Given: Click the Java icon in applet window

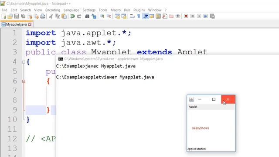Looking at the screenshot, I should point(191,99).
